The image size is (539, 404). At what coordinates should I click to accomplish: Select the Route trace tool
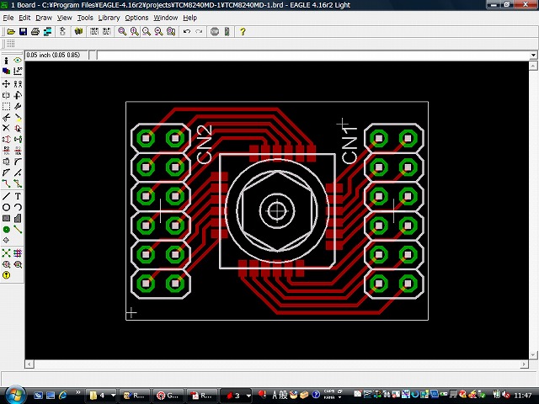click(x=6, y=183)
